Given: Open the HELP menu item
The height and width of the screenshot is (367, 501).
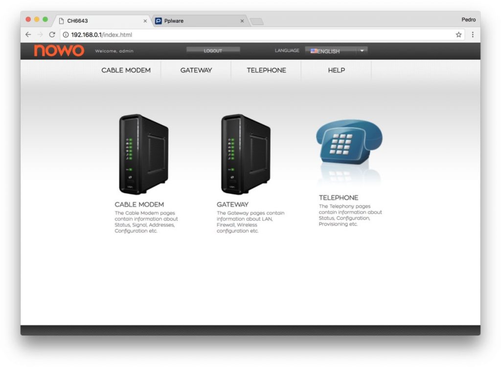Looking at the screenshot, I should coord(336,70).
